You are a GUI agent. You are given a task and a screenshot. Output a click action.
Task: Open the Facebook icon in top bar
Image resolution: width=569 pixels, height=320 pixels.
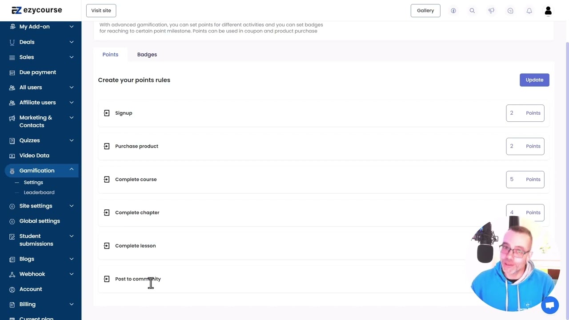tap(453, 11)
